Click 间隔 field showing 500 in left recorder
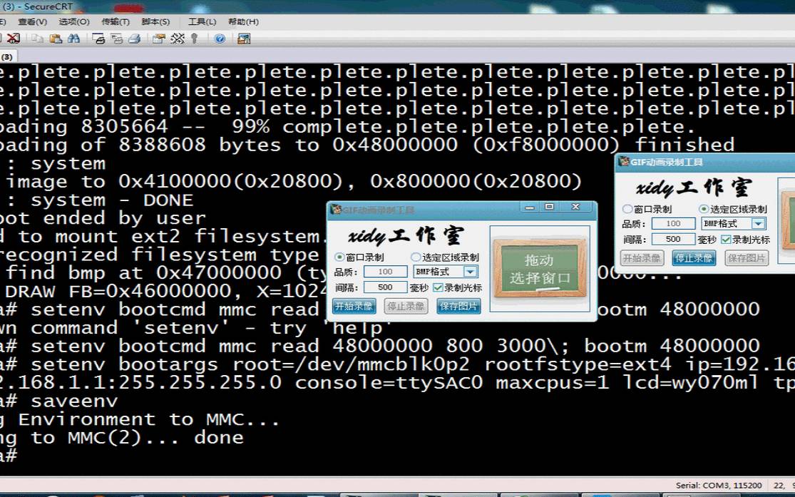Image resolution: width=795 pixels, height=497 pixels. 385,287
